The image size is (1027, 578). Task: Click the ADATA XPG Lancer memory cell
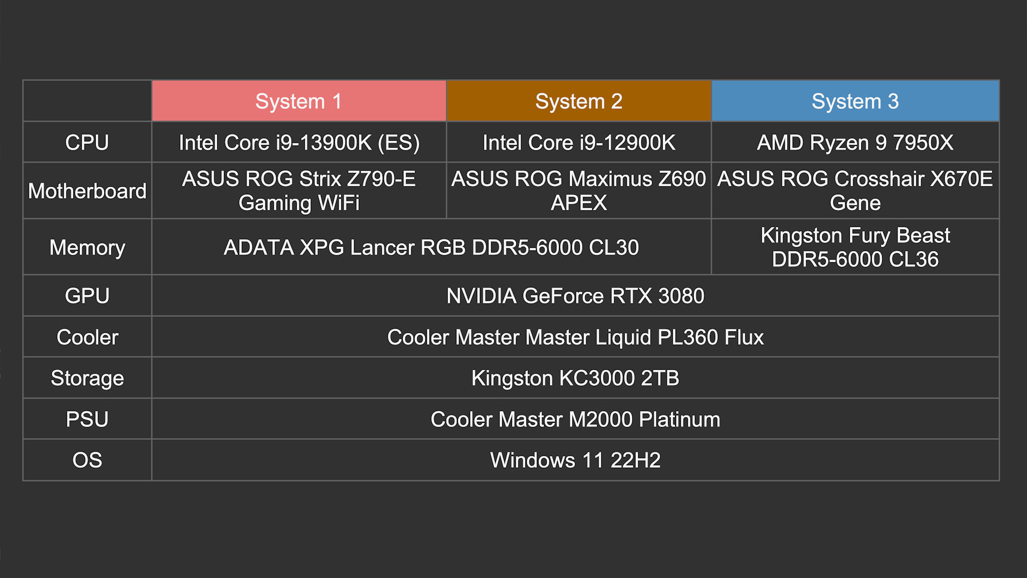tap(431, 247)
